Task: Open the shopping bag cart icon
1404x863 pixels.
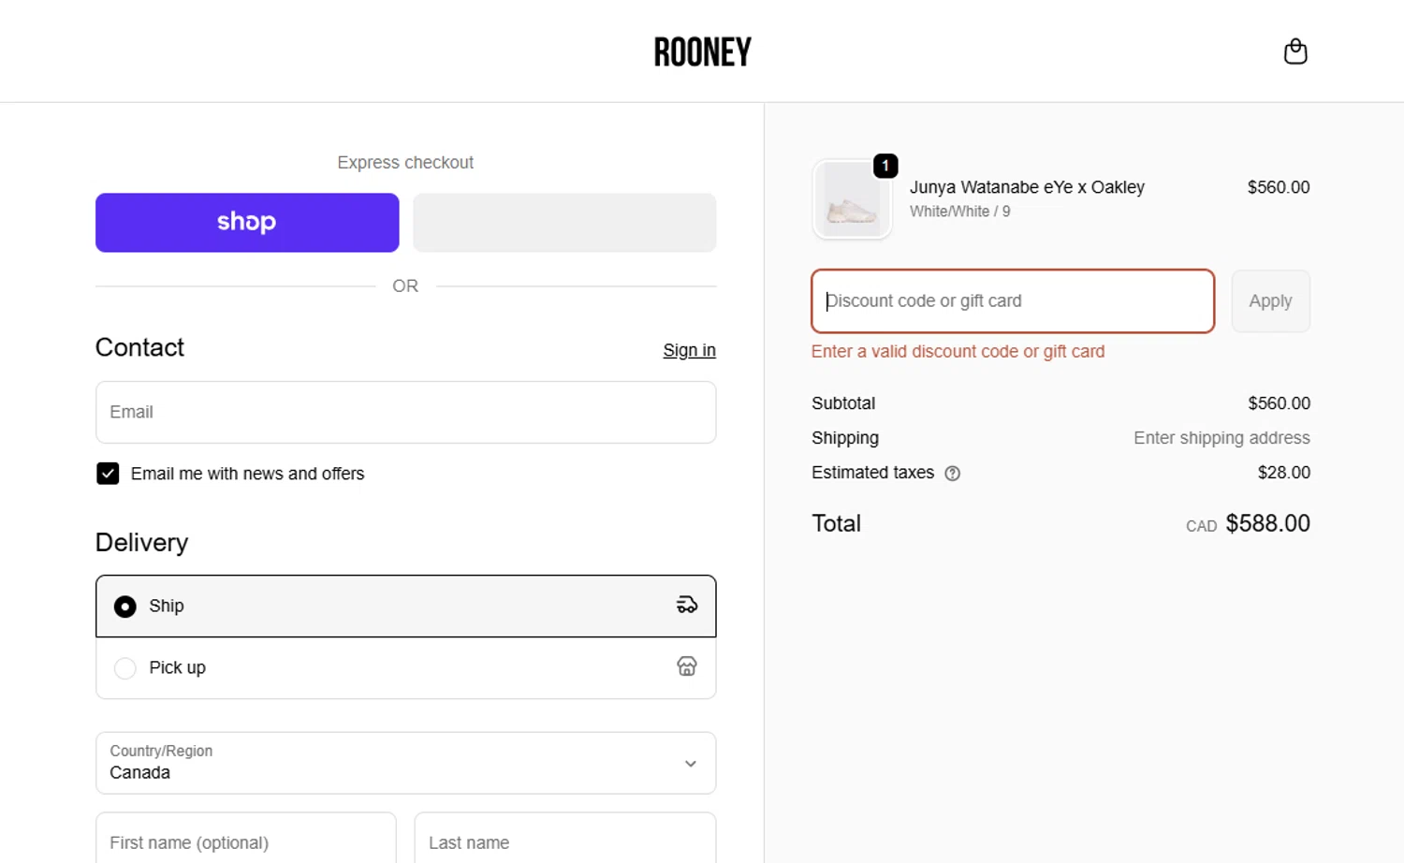Action: click(x=1295, y=51)
